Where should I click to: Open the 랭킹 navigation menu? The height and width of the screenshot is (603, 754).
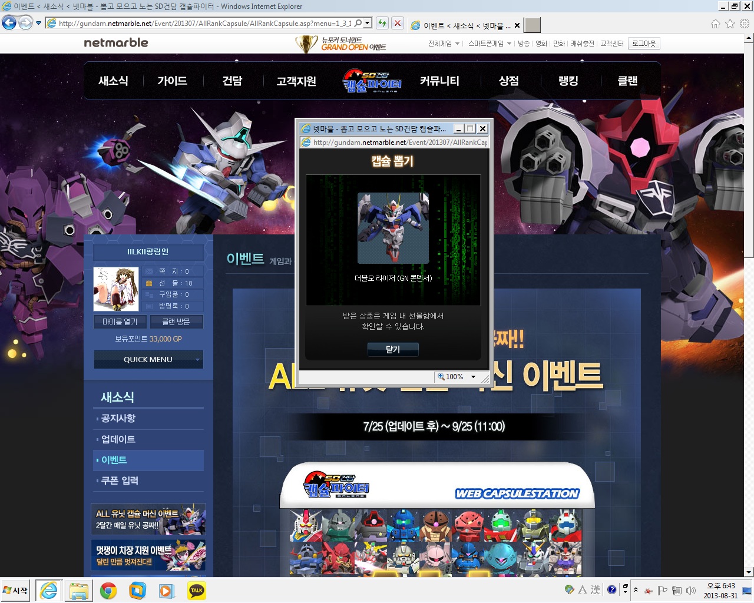568,81
